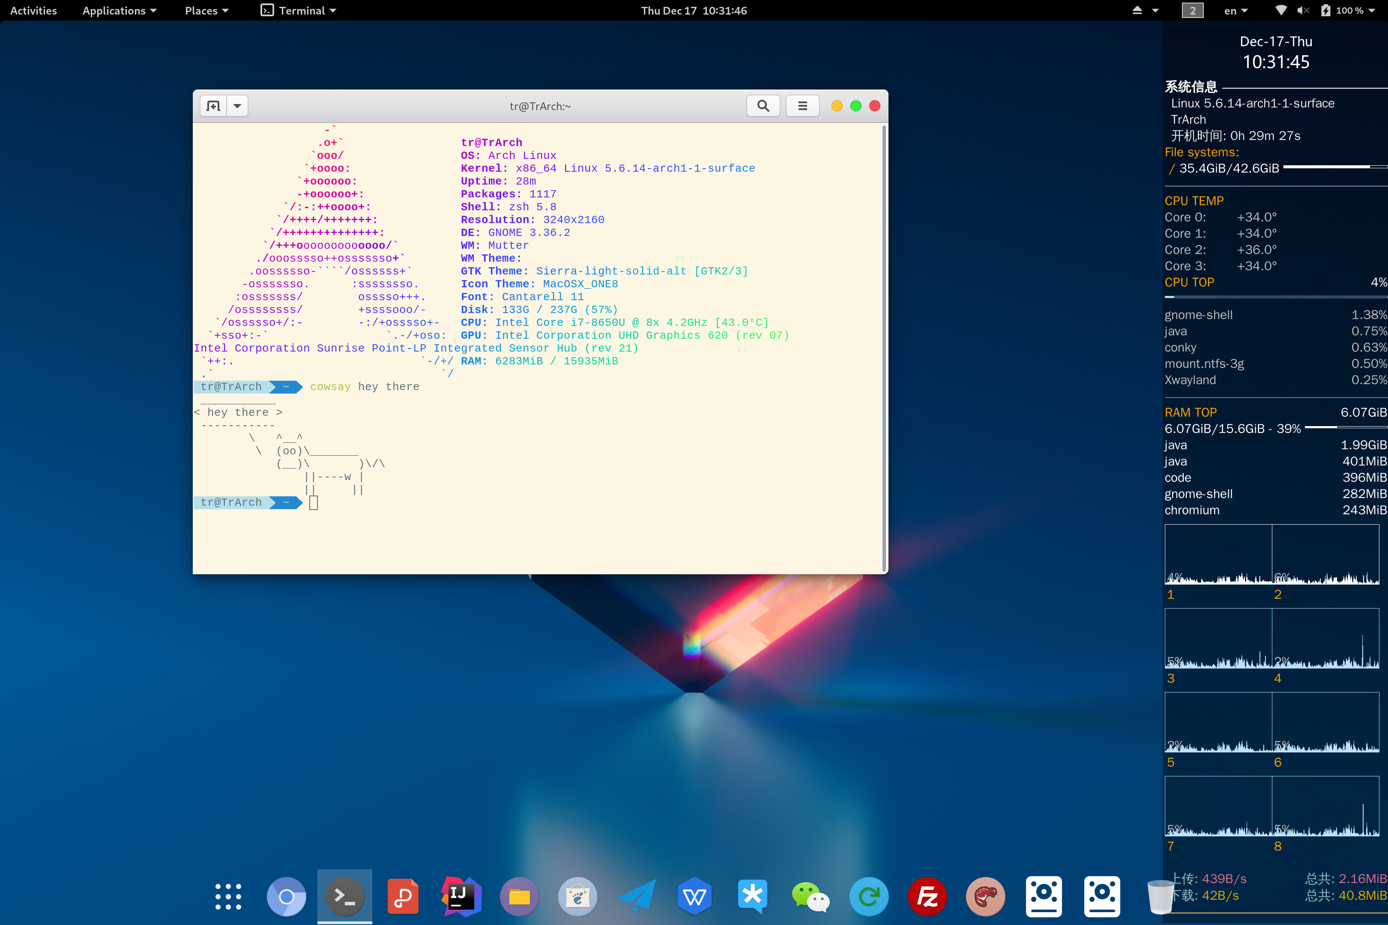Click the green circular arrow dock icon

(869, 897)
